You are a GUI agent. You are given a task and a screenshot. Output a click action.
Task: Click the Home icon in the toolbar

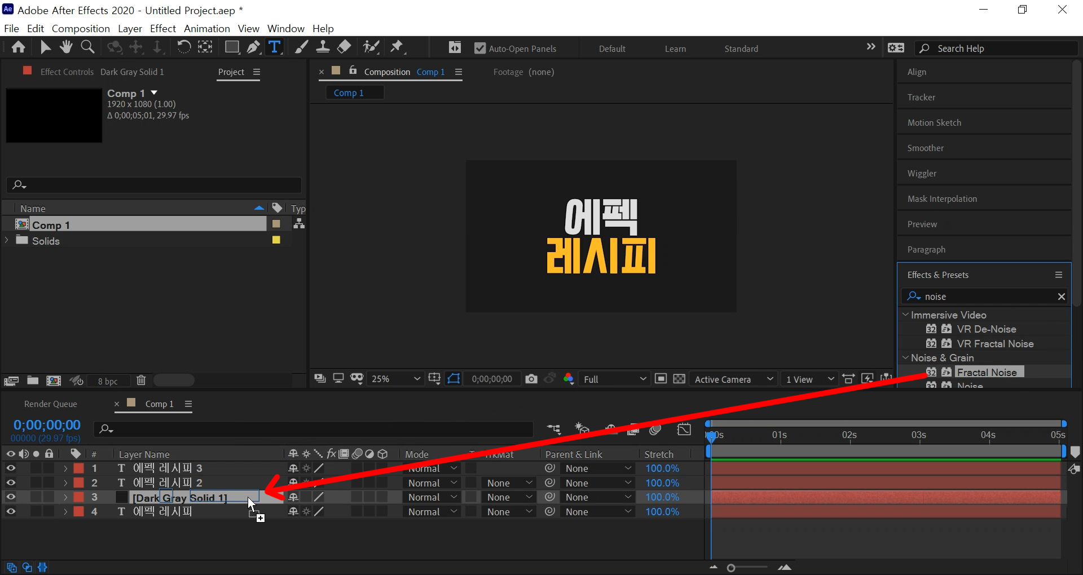coord(18,47)
